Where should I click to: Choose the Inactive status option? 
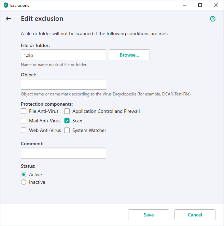pos(24,182)
